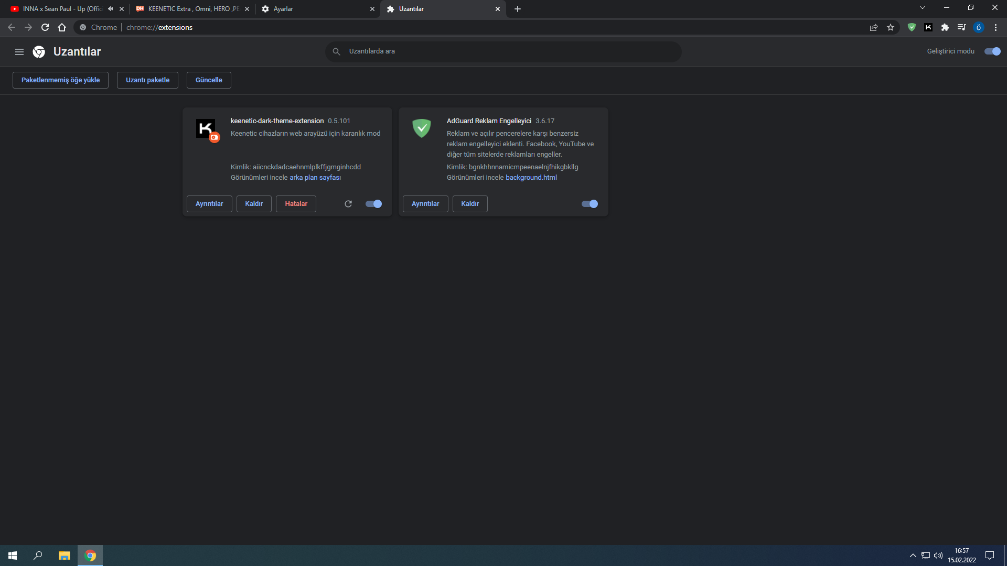Go back with the browser back arrow
Screen dimensions: 1007x566
[12, 27]
